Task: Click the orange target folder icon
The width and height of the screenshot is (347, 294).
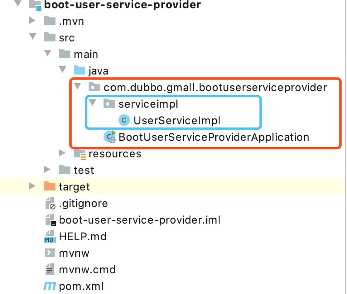Action: 50,186
